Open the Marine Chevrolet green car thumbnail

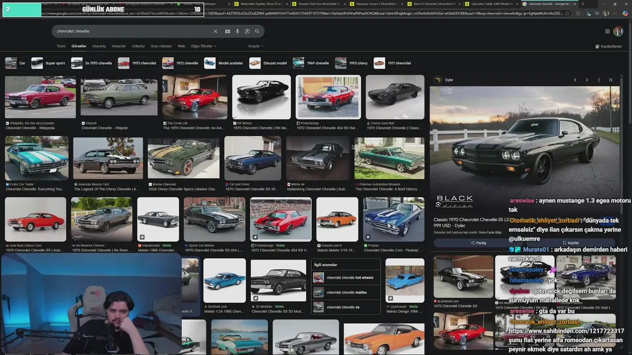coord(184,158)
